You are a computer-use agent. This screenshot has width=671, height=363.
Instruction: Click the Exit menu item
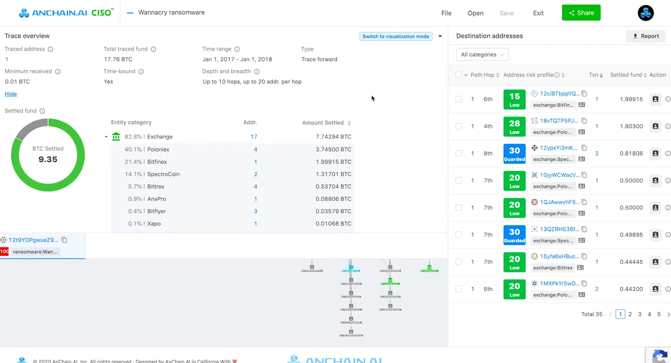[x=538, y=13]
